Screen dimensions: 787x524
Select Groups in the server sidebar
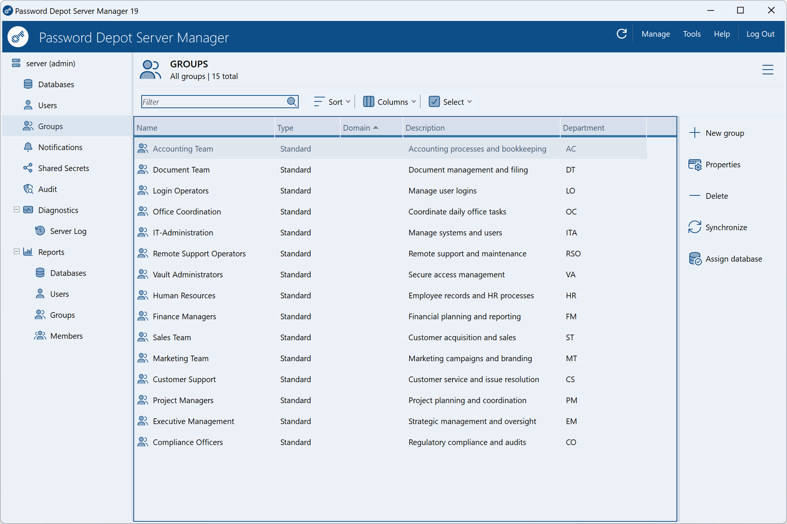[67, 126]
